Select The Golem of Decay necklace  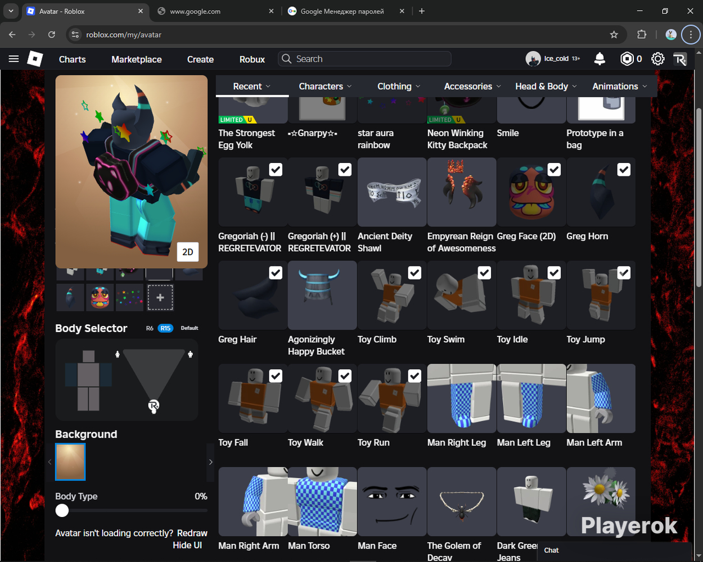pyautogui.click(x=462, y=501)
